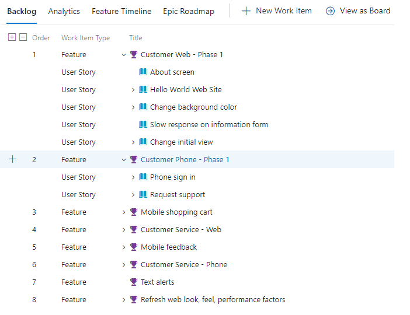Click the trophy icon for Customer Web - Phase 1

pyautogui.click(x=134, y=55)
